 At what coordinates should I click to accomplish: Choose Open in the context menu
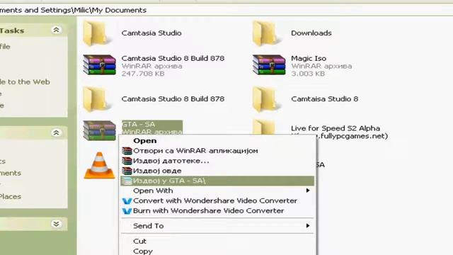pos(217,141)
